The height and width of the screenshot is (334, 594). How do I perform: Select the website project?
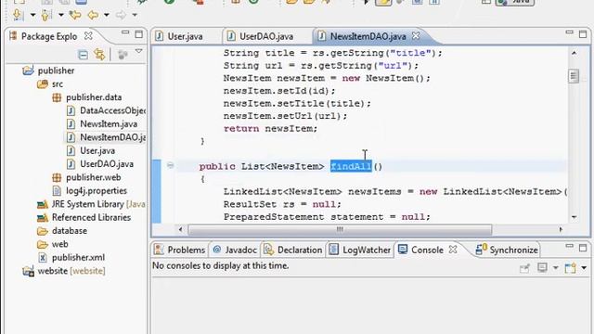(71, 271)
